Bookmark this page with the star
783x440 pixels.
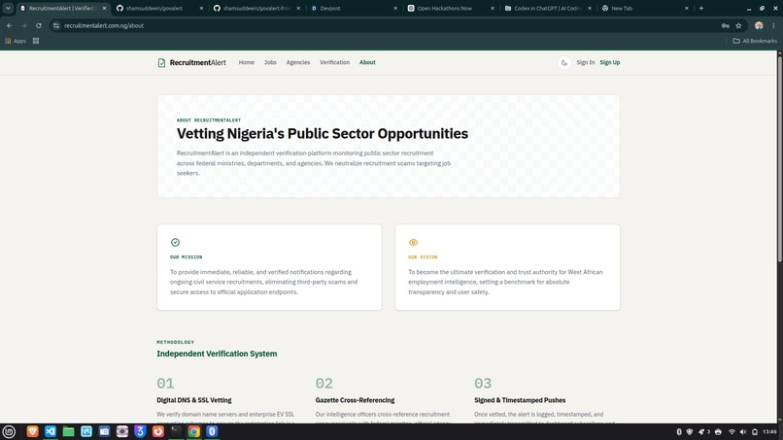coord(738,25)
